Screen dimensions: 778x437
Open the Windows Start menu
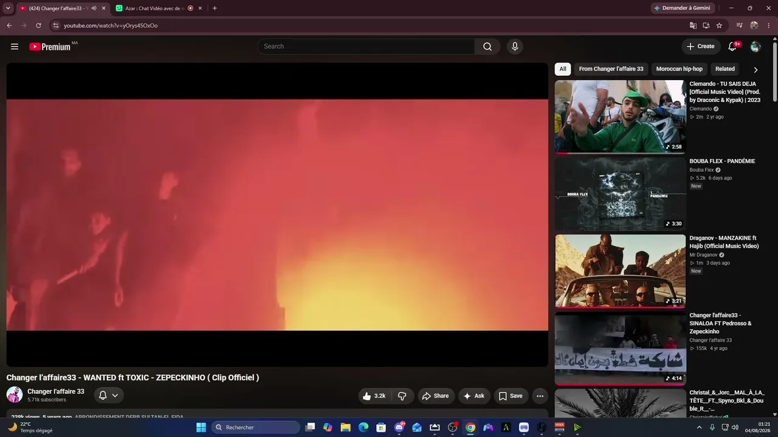201,427
